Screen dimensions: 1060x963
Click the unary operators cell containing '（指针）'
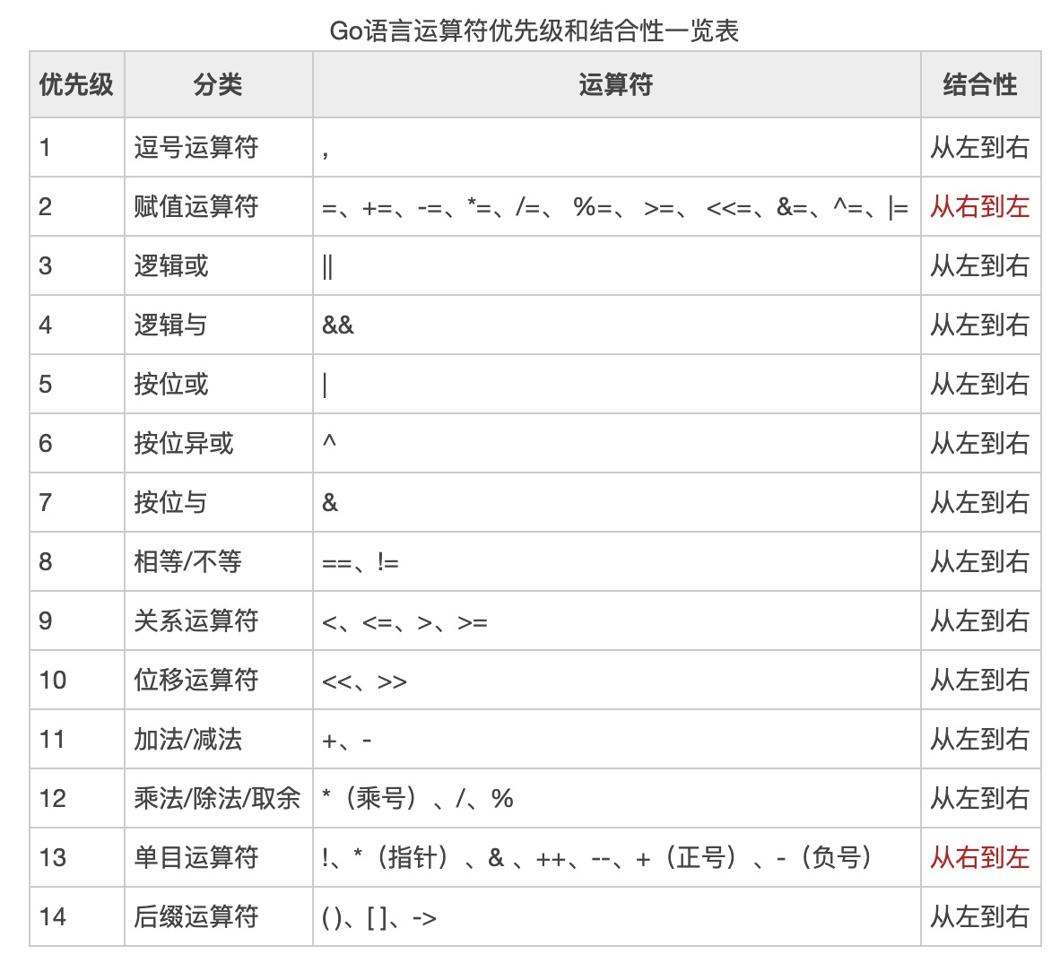[616, 857]
